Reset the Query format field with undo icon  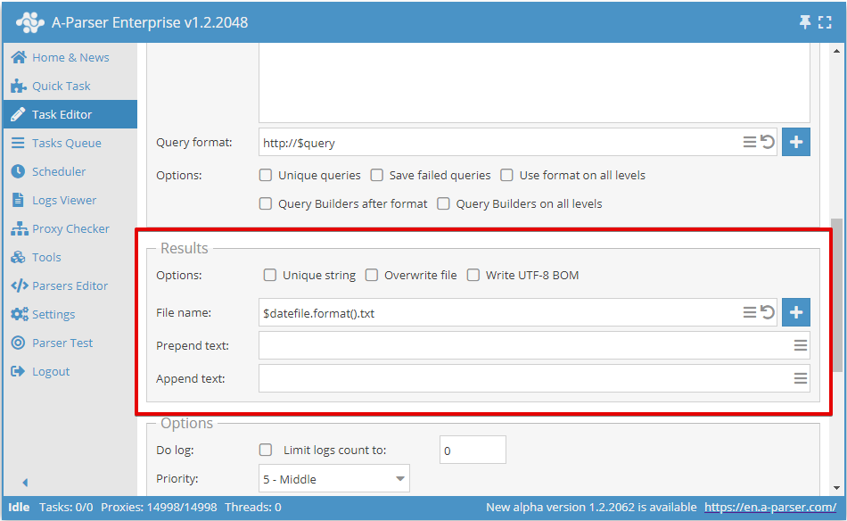click(x=767, y=142)
